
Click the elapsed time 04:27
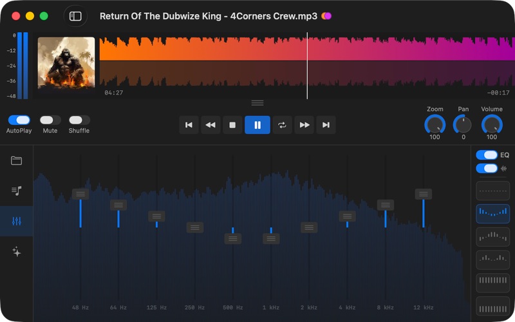[x=114, y=93]
